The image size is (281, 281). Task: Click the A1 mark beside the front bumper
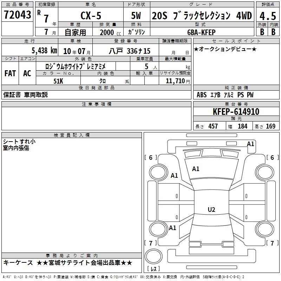click(250, 144)
